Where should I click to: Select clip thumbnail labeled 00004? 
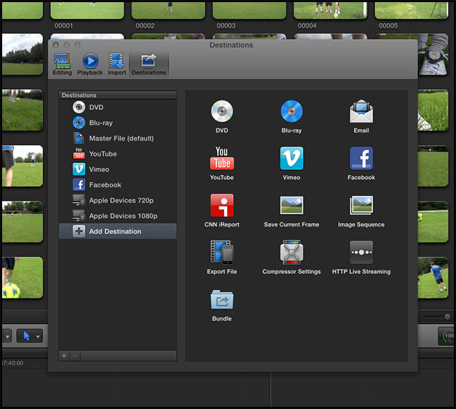point(331,10)
